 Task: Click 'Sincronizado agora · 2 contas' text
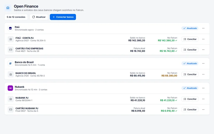coord(29,30)
